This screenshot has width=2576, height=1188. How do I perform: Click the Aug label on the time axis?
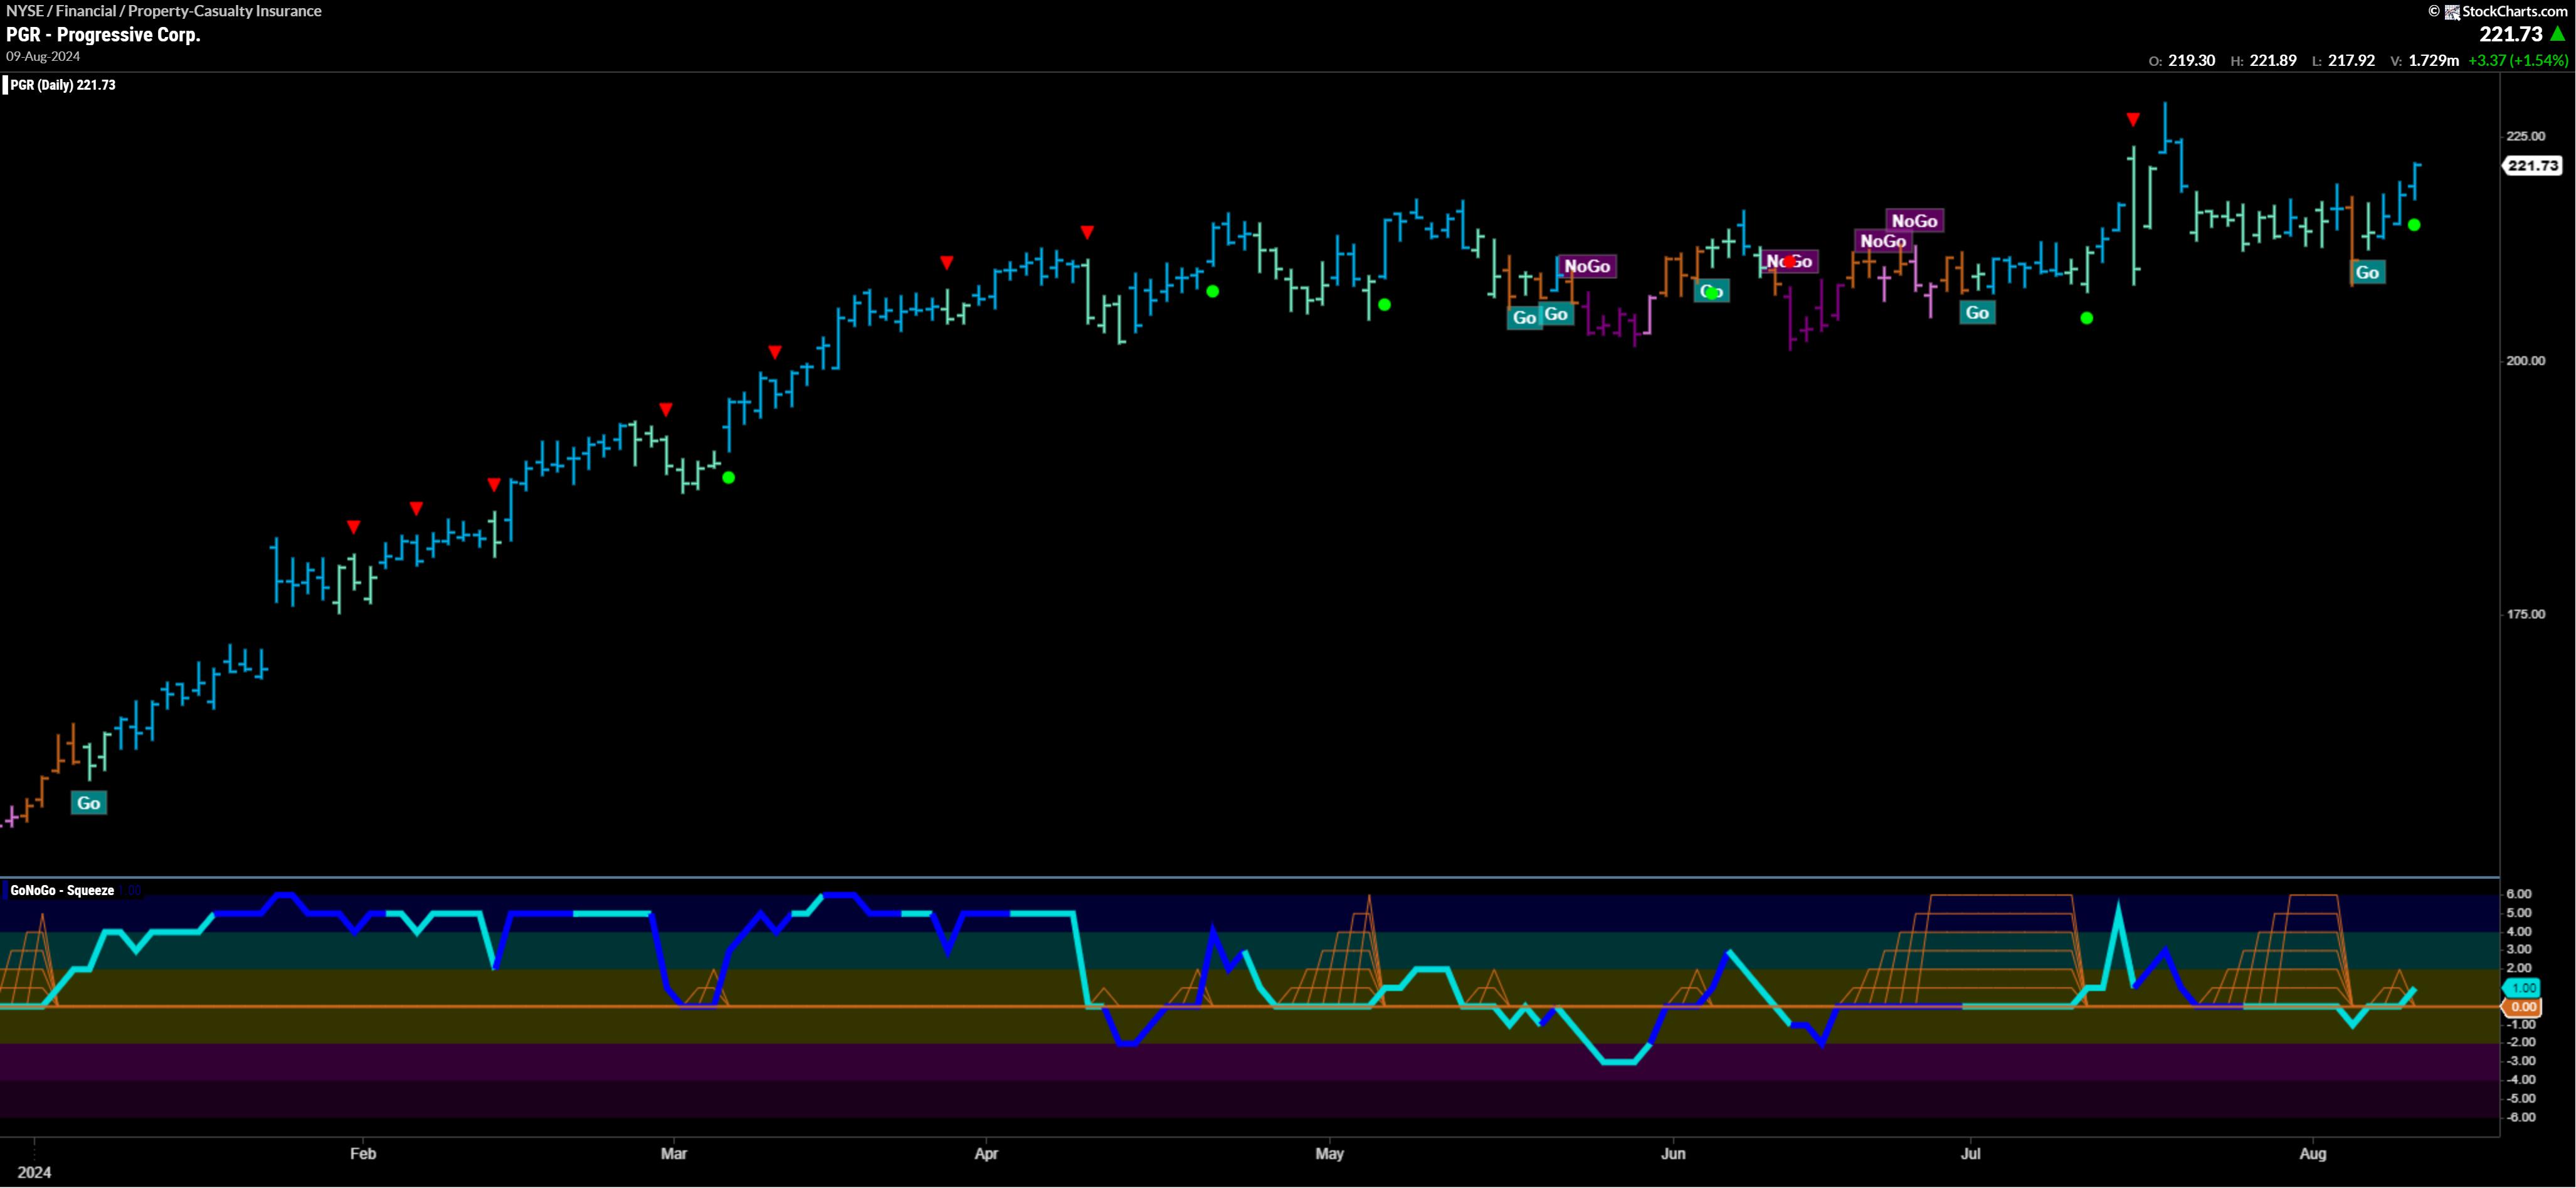[x=2312, y=1153]
